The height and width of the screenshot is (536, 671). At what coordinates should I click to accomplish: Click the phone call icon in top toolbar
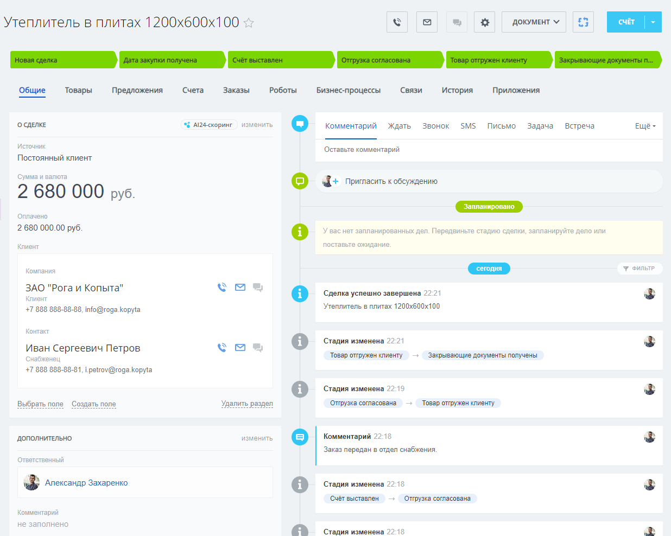point(397,22)
